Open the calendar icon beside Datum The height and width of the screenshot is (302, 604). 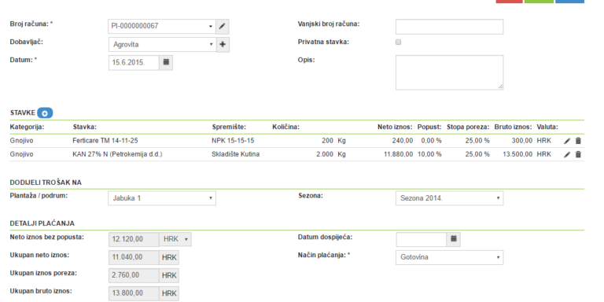(166, 62)
